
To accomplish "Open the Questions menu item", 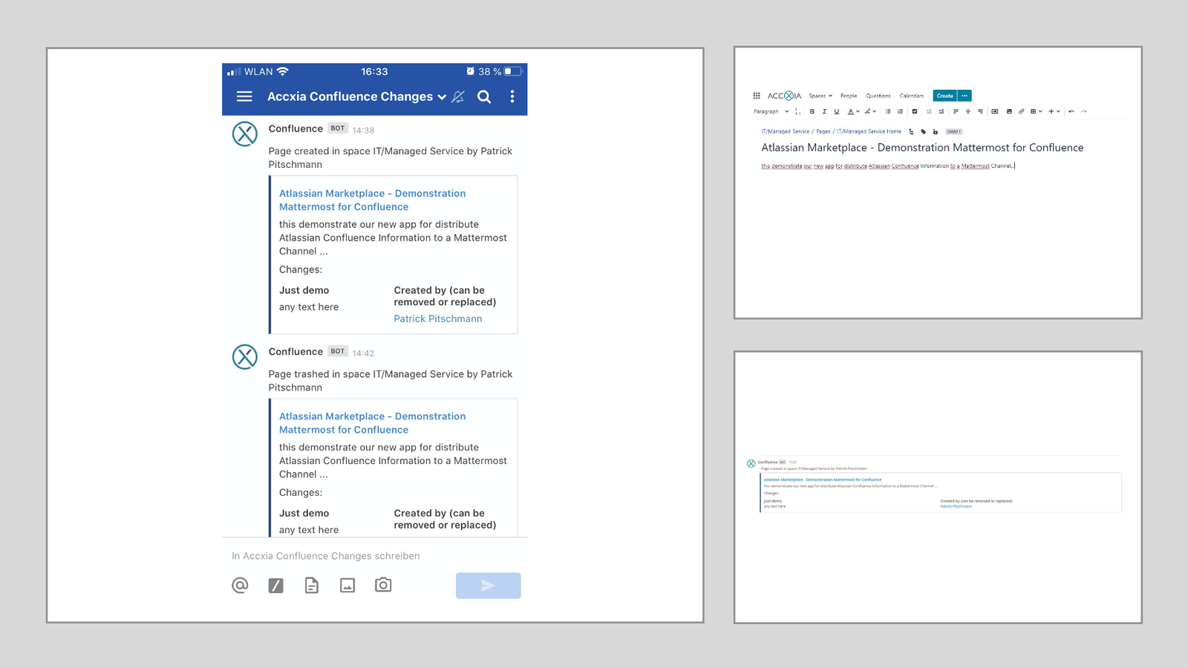I will pos(878,96).
